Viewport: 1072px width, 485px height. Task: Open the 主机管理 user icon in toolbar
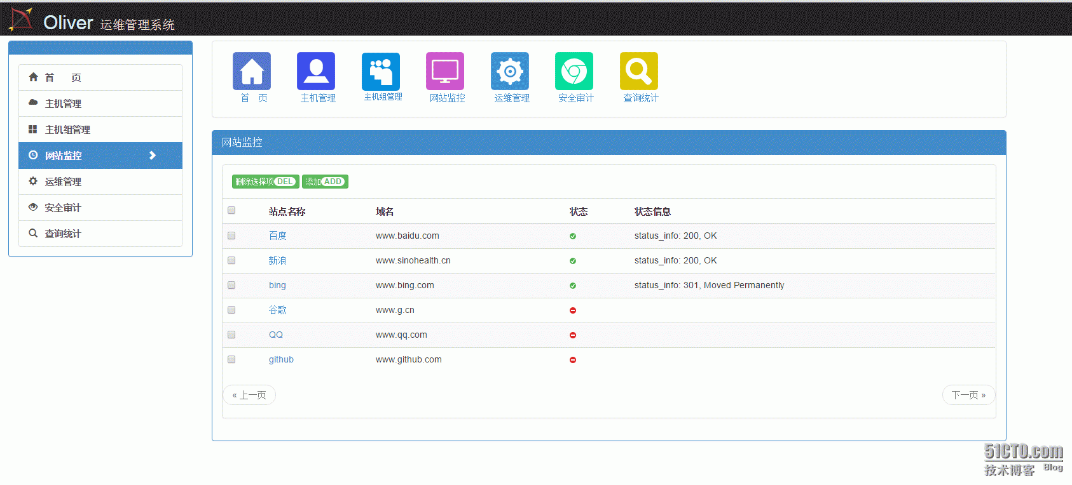coord(316,71)
